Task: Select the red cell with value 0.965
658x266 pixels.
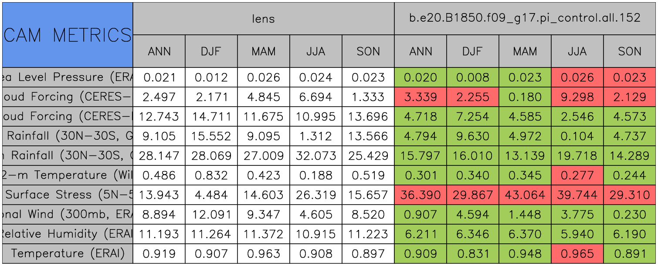Action: 577,253
